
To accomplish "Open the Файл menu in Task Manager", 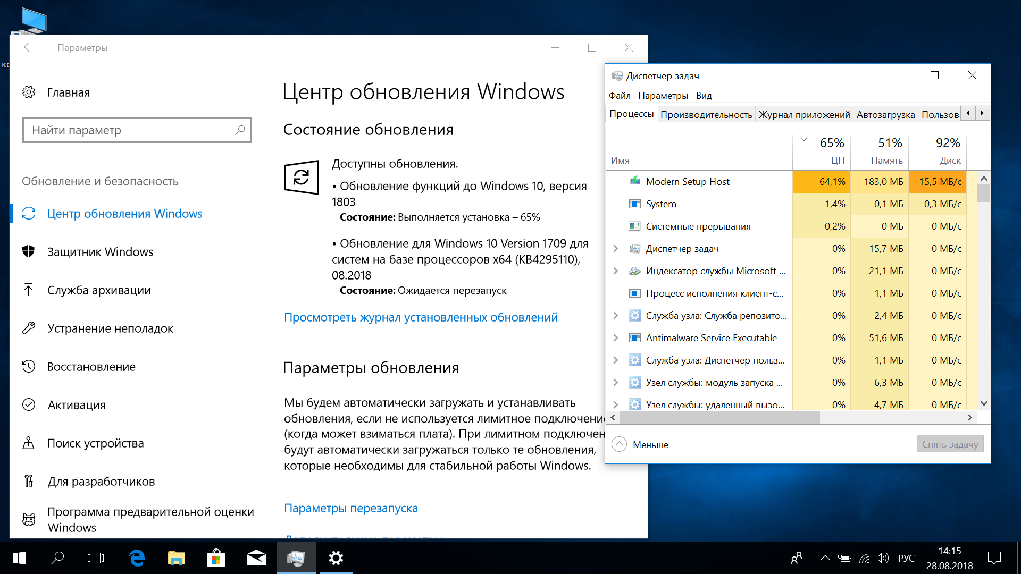I will click(620, 96).
